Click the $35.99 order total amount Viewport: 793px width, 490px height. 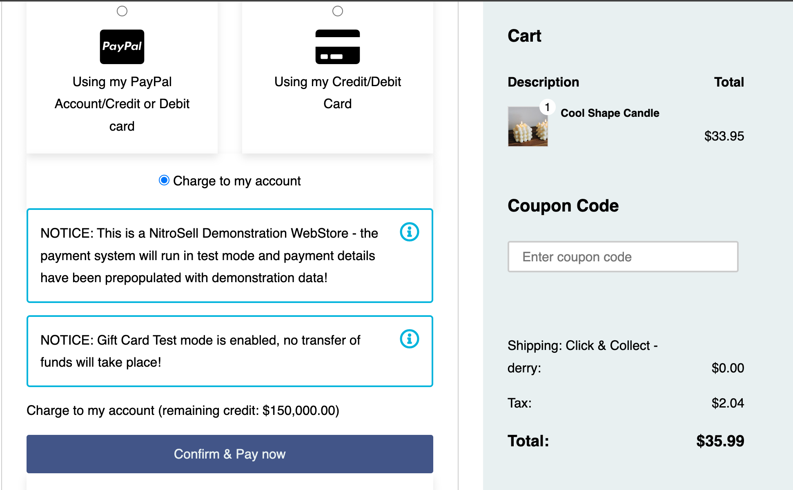tap(720, 441)
